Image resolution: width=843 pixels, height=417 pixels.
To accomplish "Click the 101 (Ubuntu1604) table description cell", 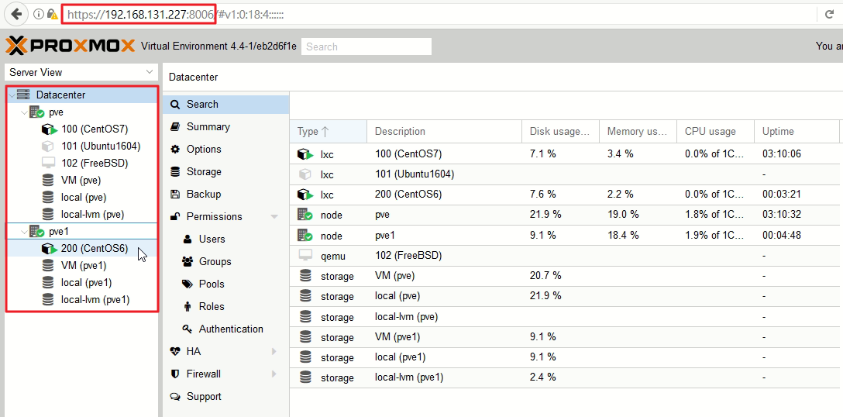I will (444, 174).
